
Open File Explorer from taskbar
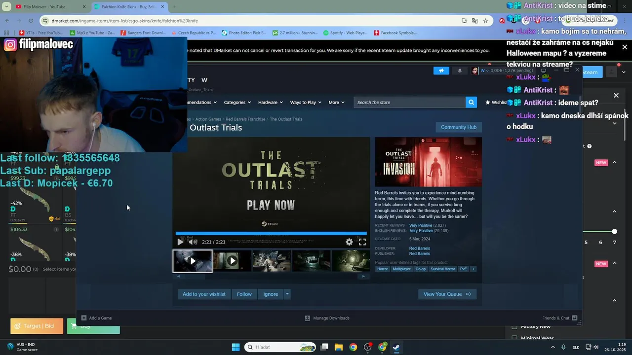point(339,347)
